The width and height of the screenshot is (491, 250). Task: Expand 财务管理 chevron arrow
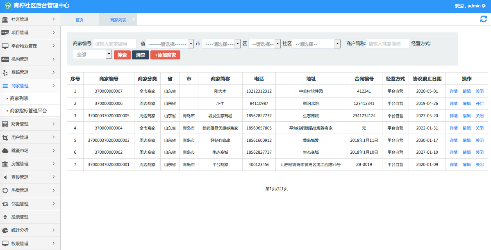pos(54,124)
